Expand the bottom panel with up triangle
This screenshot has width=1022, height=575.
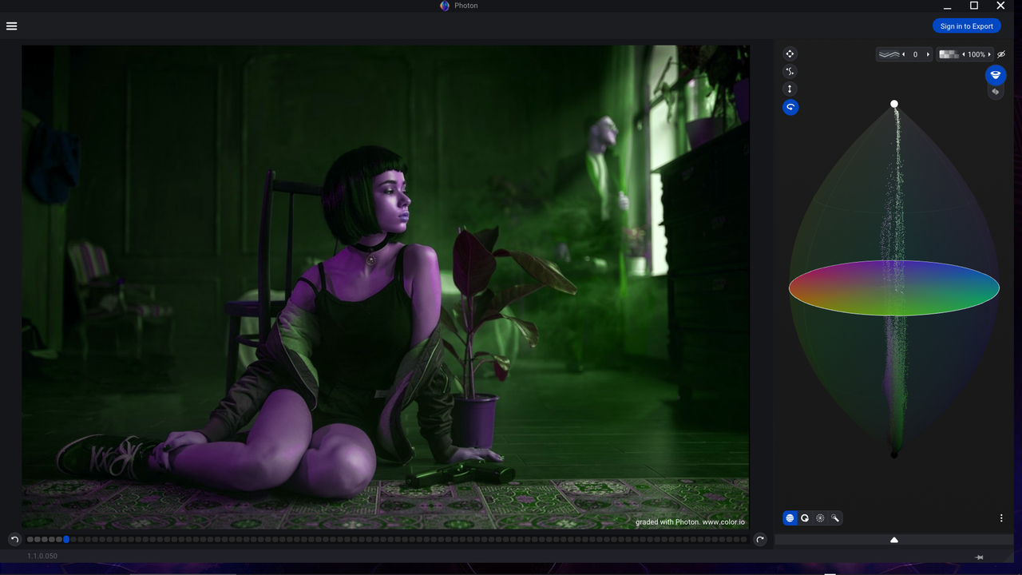[x=894, y=540]
